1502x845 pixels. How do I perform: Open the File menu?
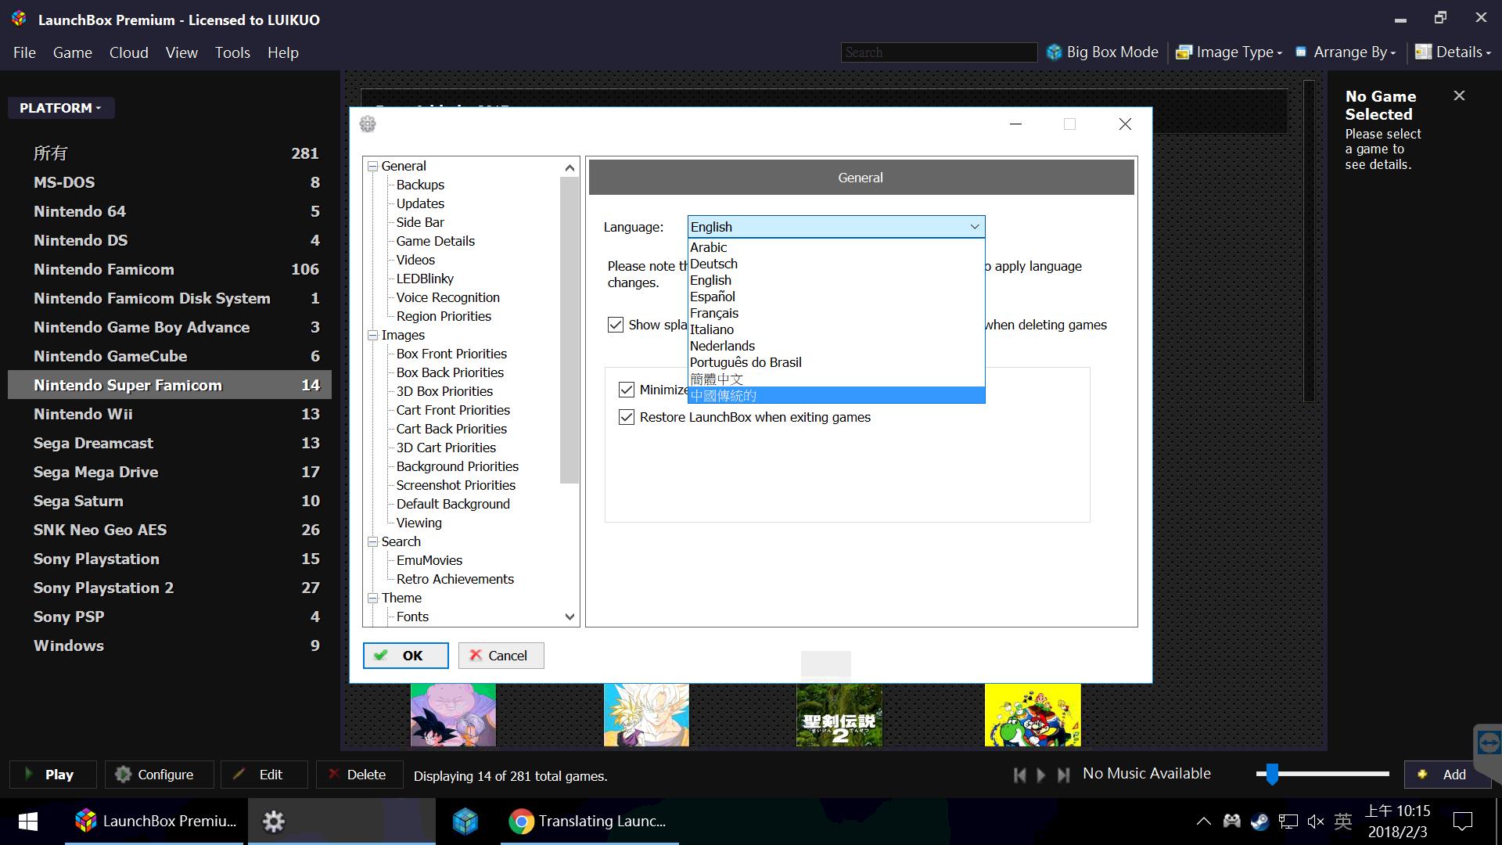[x=24, y=52]
